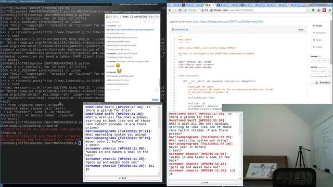
Task: Reload the gist.github.com page
Action: (180, 10)
